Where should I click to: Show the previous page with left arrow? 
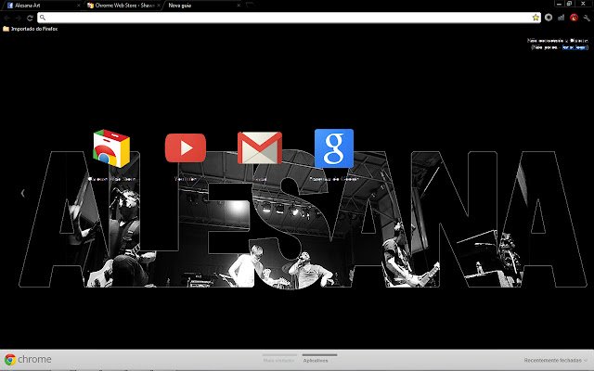pyautogui.click(x=22, y=193)
